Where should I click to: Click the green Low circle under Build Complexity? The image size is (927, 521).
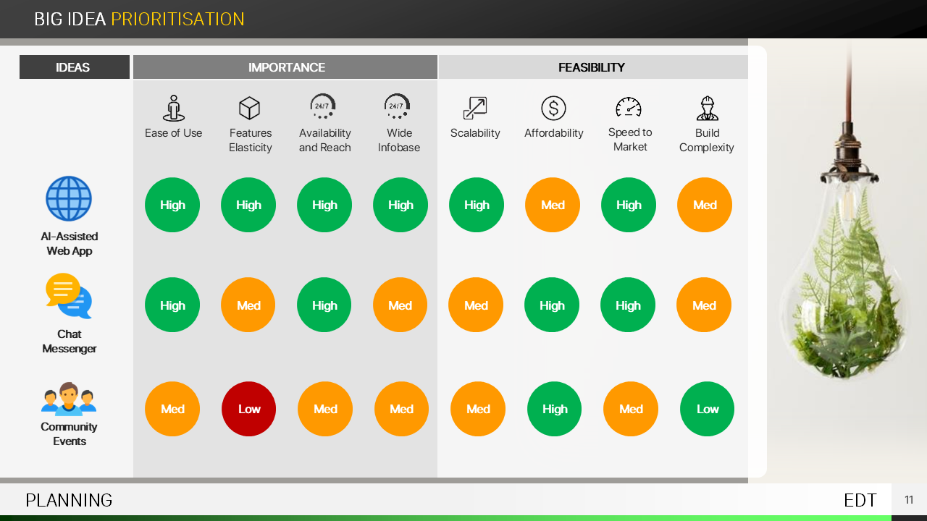coord(707,409)
